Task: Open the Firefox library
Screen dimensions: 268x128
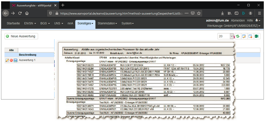Action: point(230,13)
